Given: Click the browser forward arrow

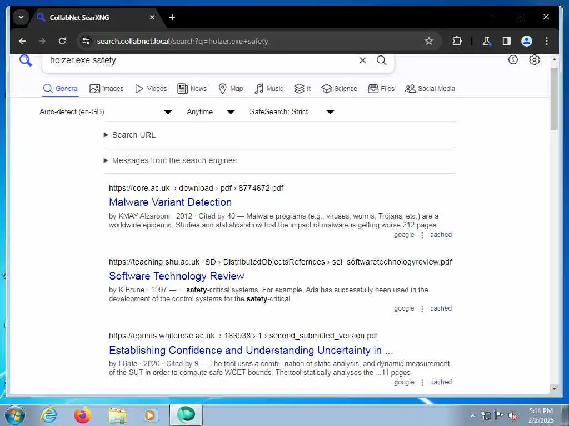Looking at the screenshot, I should click(42, 41).
